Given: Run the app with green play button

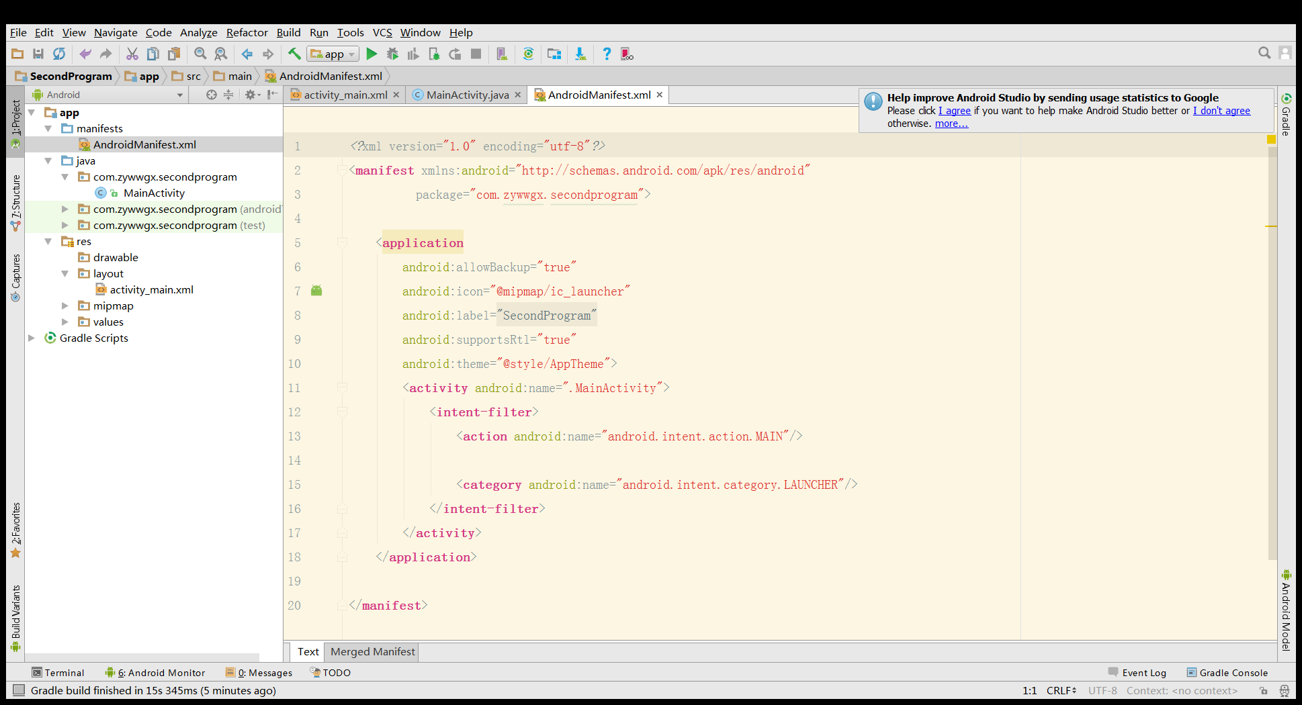Looking at the screenshot, I should pyautogui.click(x=372, y=54).
